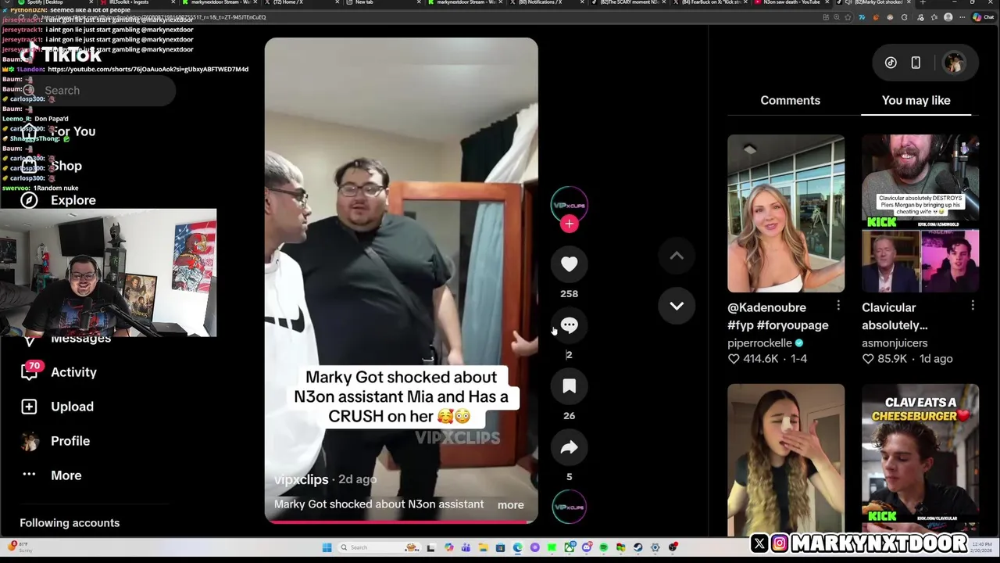Switch to Comments tab

[790, 100]
